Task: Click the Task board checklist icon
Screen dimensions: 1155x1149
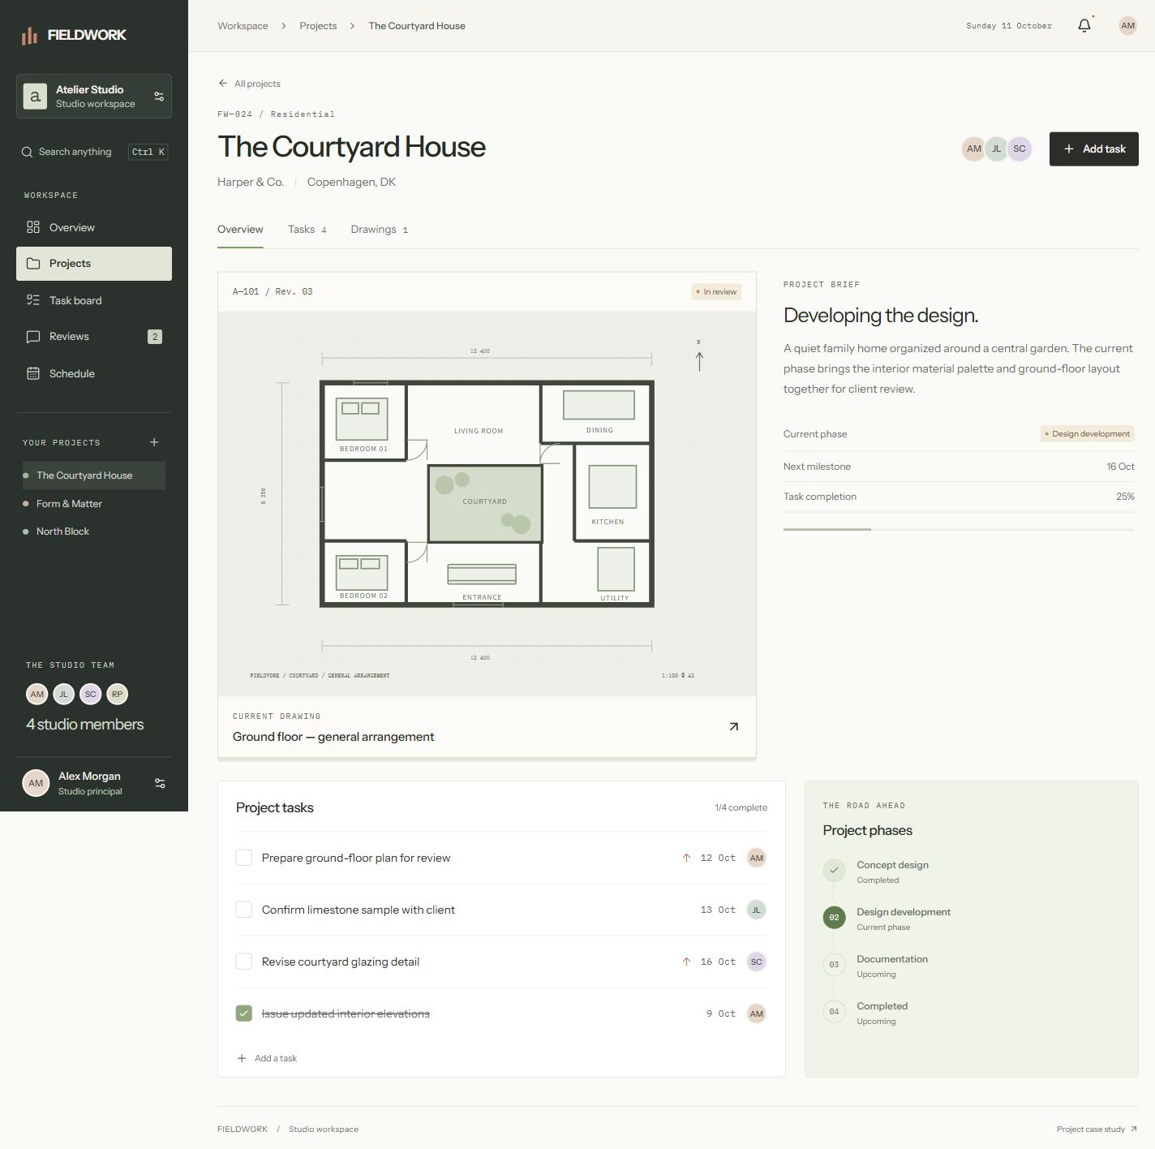Action: coord(33,300)
